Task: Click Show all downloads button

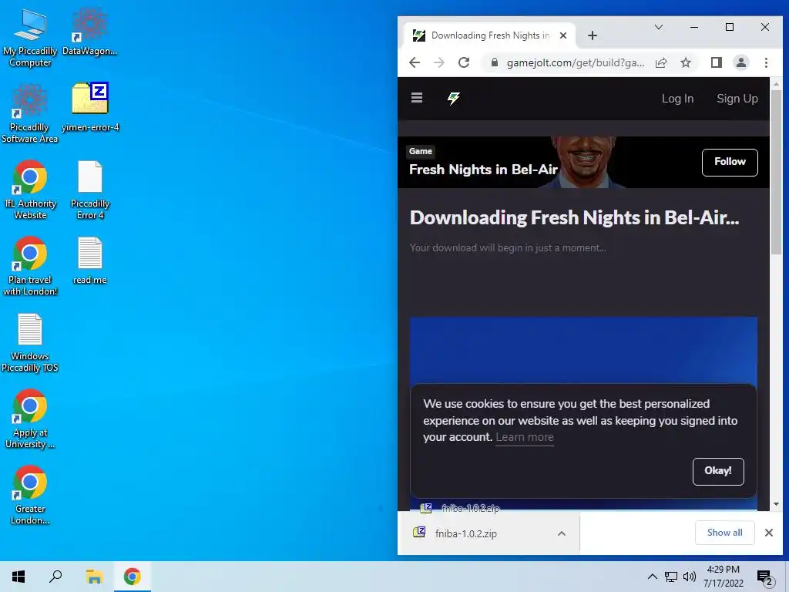Action: pos(724,533)
